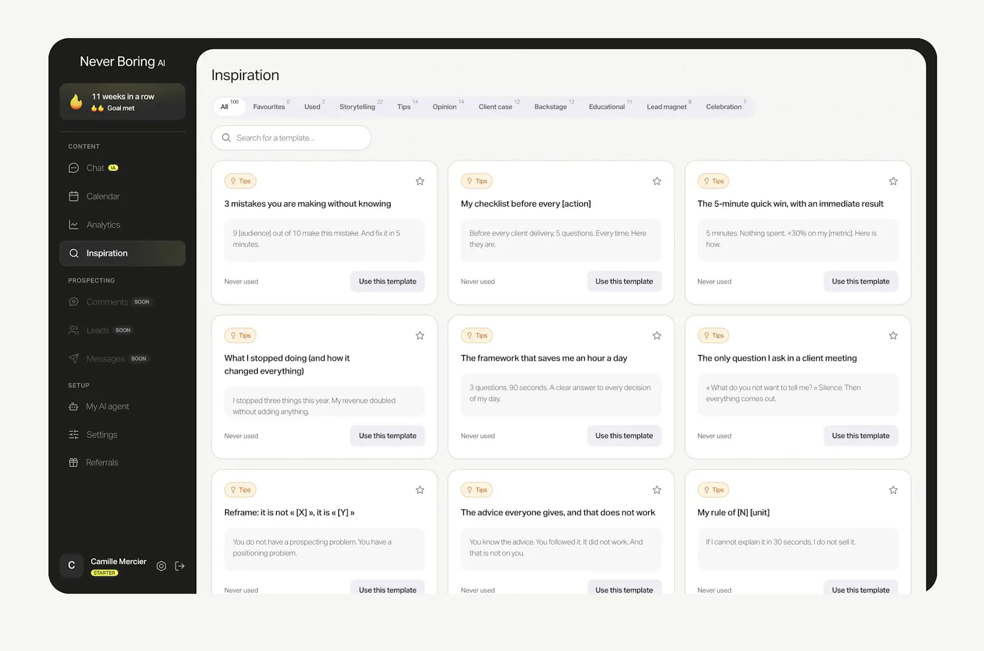Click the Calendar icon in sidebar
984x651 pixels.
tap(74, 196)
